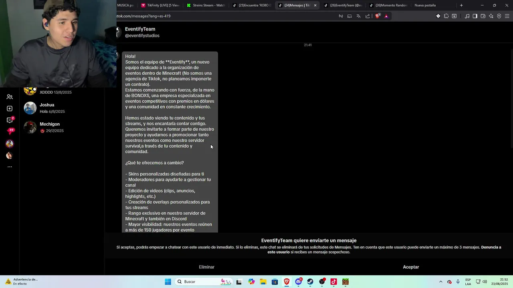This screenshot has height=288, width=513.
Task: Click the @eventifystudios handle
Action: tap(142, 36)
